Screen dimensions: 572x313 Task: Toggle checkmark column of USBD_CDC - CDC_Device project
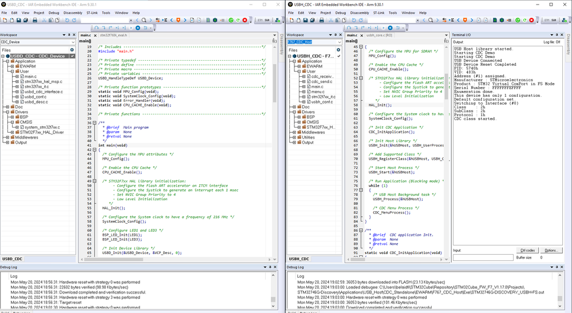pos(72,56)
